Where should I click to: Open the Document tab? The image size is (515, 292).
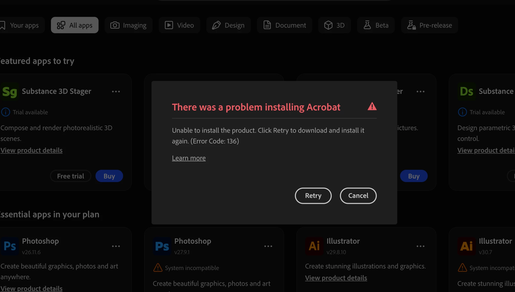pyautogui.click(x=285, y=25)
